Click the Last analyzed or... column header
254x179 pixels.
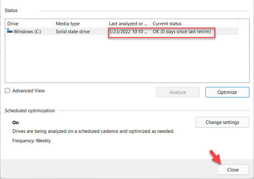[129, 24]
